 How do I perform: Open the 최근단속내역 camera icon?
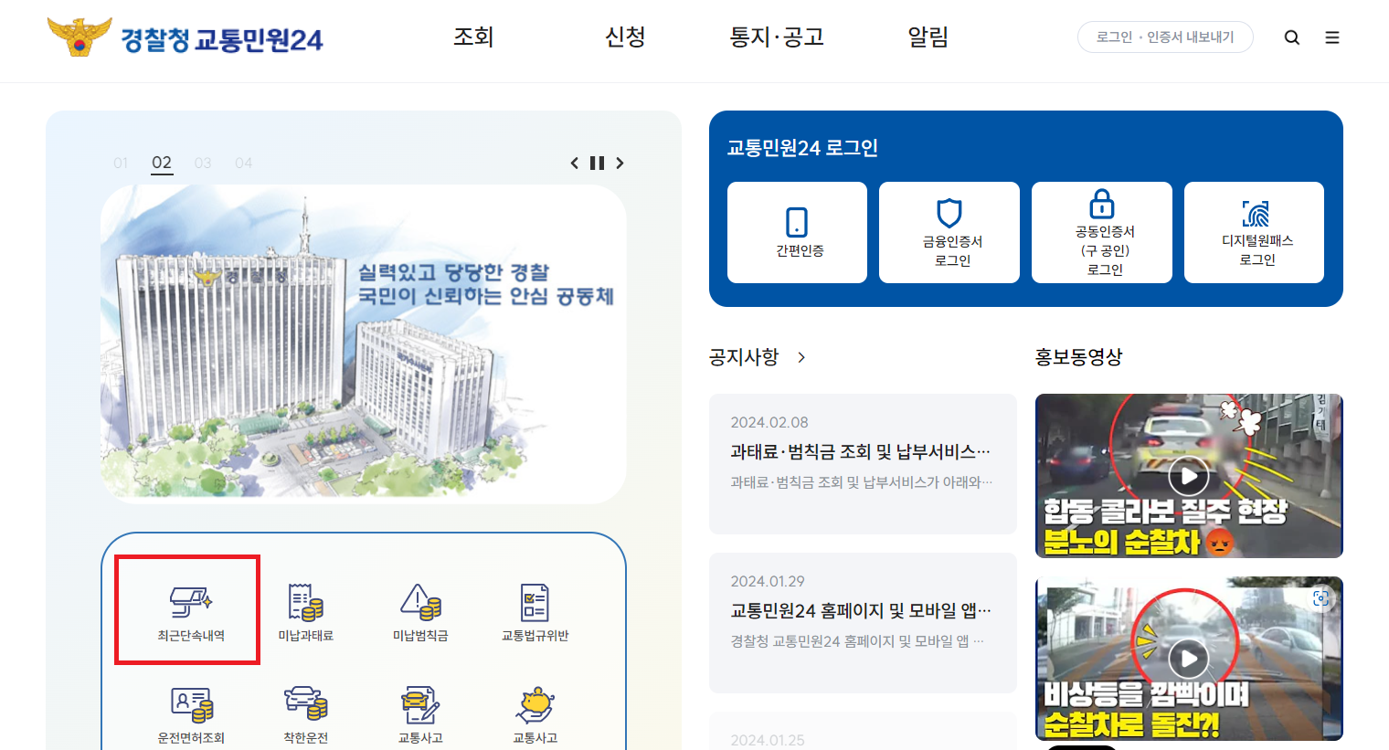click(190, 602)
